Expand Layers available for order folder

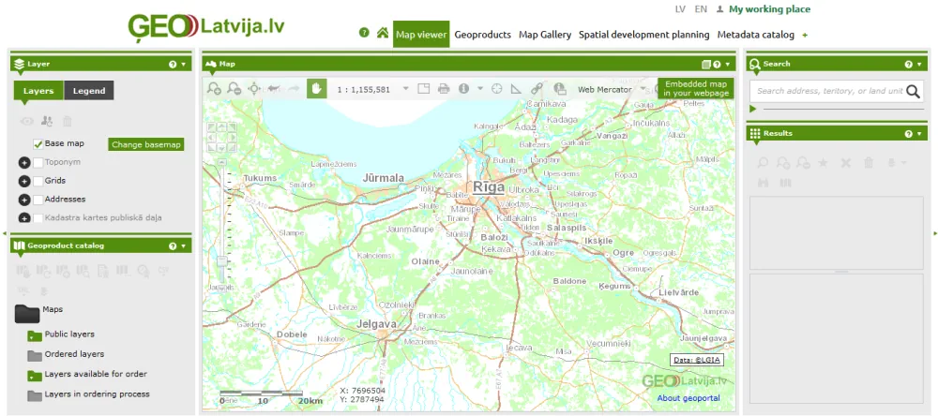pos(34,376)
